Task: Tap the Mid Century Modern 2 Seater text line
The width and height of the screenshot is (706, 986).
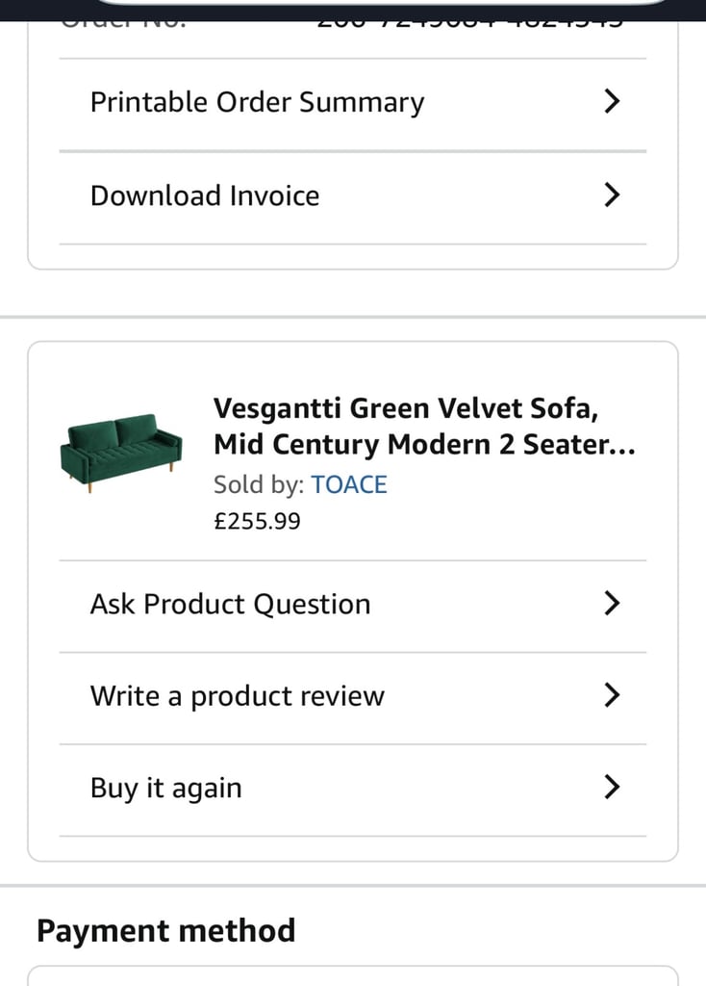Action: click(424, 445)
